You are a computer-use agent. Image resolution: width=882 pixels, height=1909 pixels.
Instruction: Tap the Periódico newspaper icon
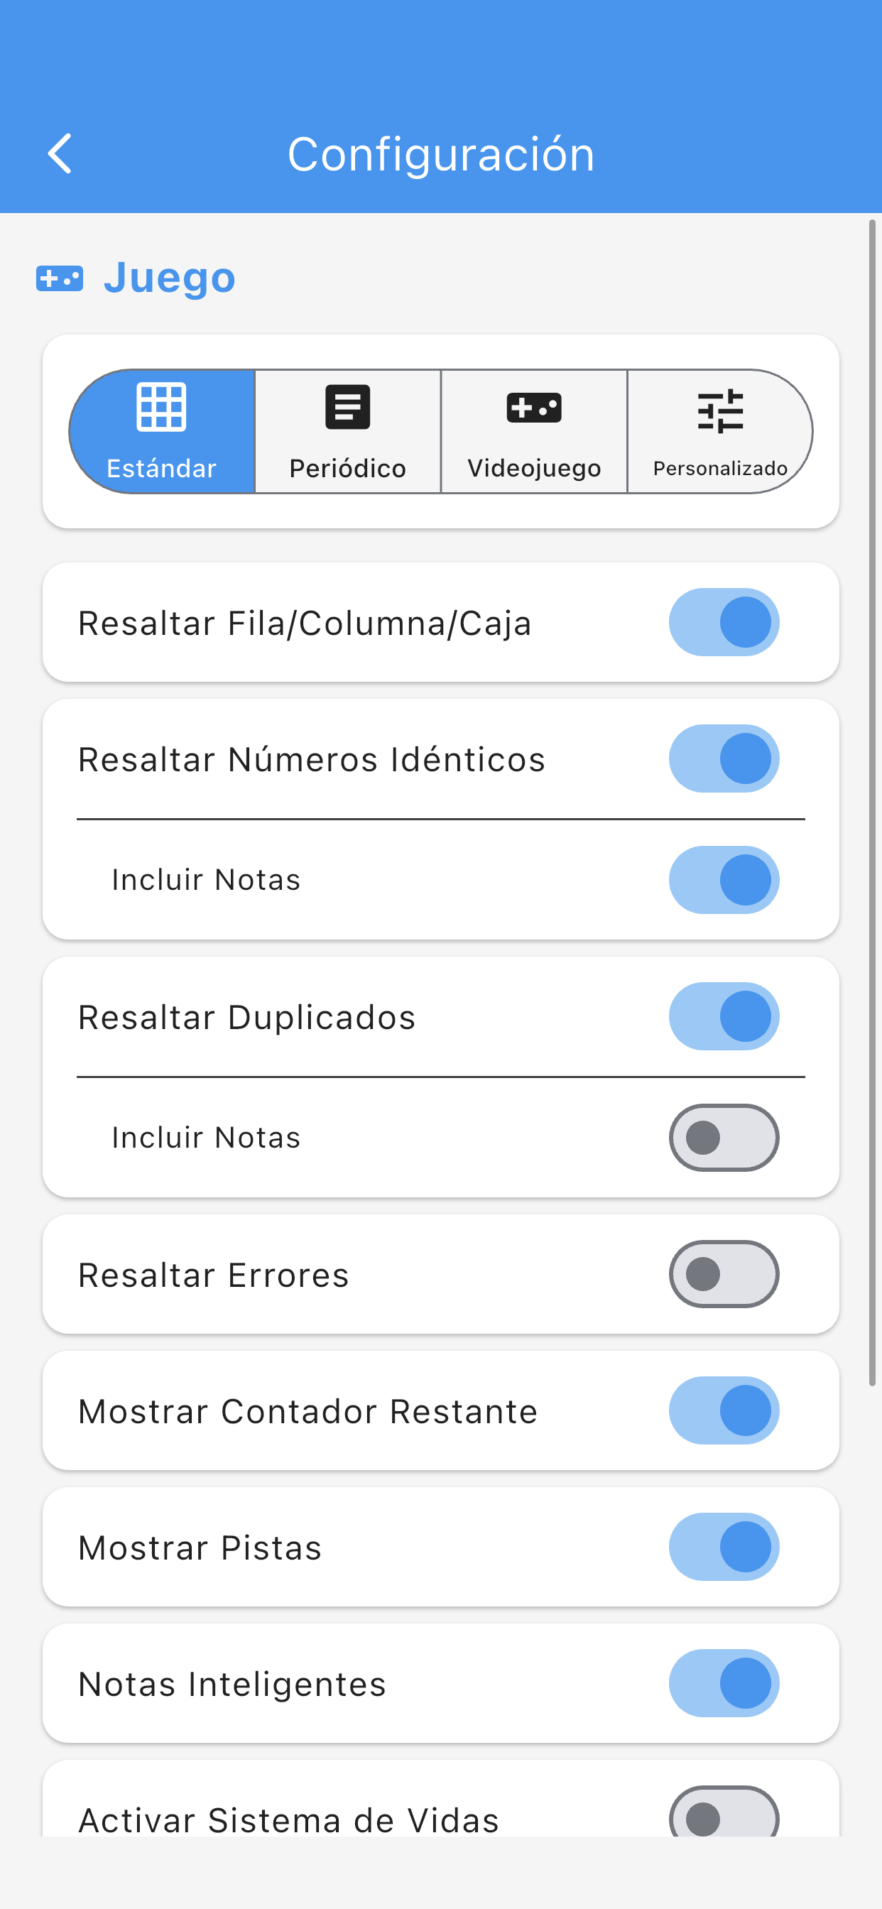pos(347,407)
